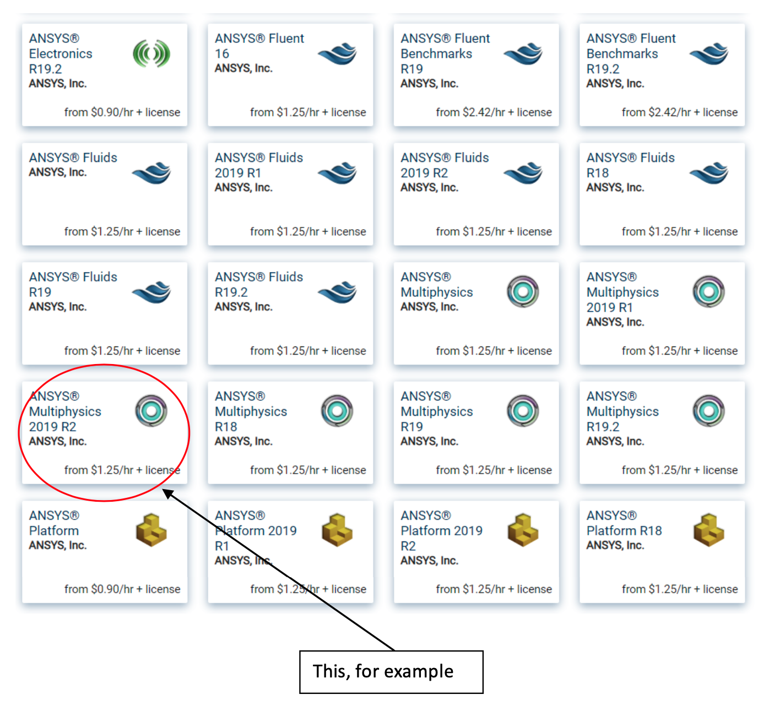Open the ANSYS Fluent Benchmarks R19 title
The width and height of the screenshot is (769, 711).
point(445,53)
